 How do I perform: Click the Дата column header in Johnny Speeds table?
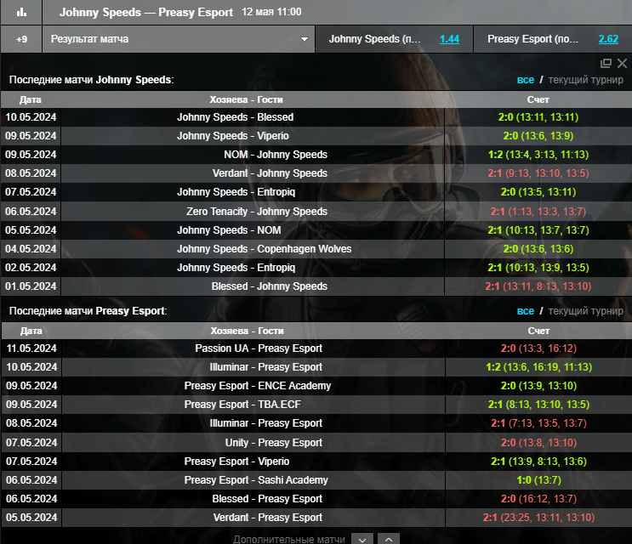pos(31,99)
